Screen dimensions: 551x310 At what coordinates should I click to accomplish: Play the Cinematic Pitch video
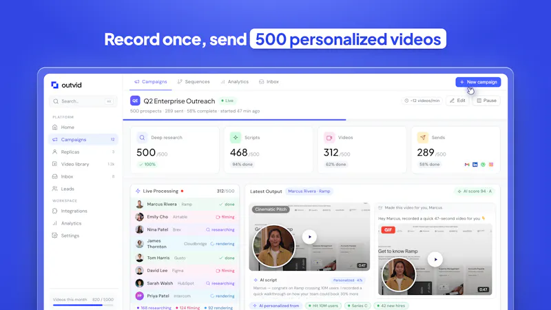coord(309,236)
